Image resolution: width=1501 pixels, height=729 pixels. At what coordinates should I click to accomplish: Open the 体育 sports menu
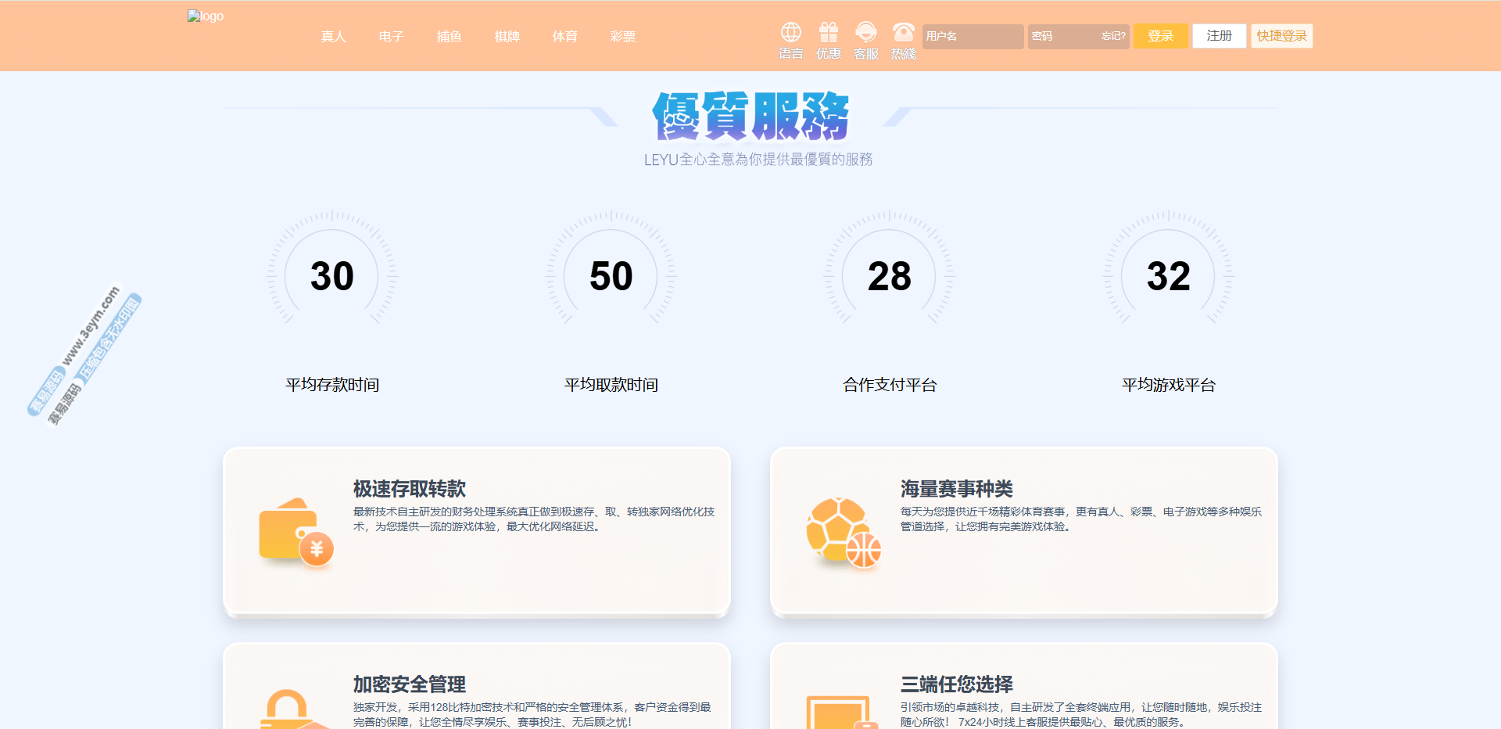[x=564, y=37]
